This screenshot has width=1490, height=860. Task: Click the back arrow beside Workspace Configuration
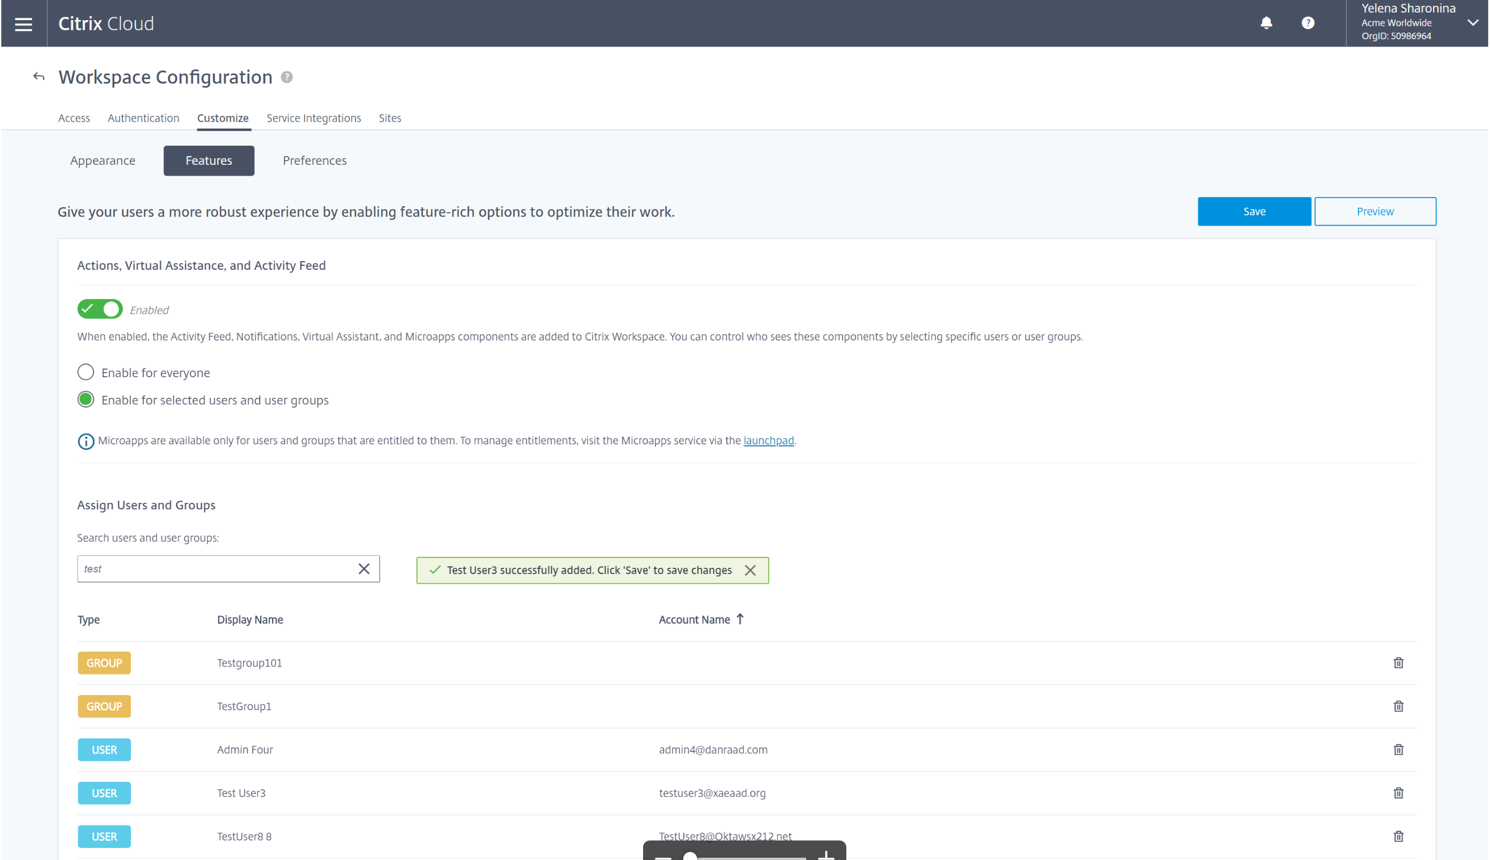point(39,77)
